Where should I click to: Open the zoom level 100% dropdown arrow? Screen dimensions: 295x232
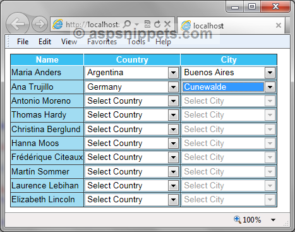pos(273,220)
